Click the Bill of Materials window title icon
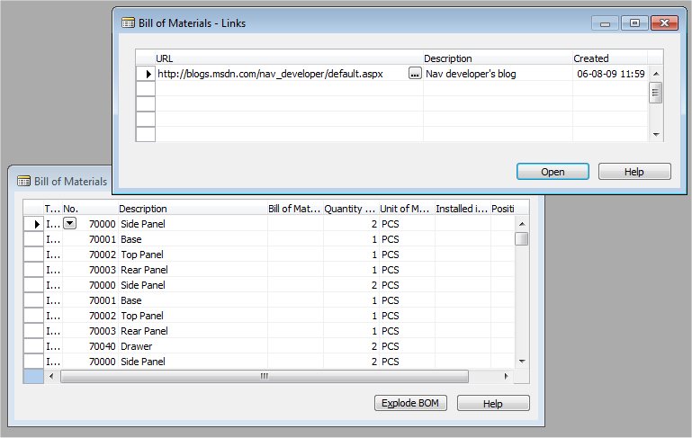Viewport: 692px width, 438px height. tap(24, 181)
